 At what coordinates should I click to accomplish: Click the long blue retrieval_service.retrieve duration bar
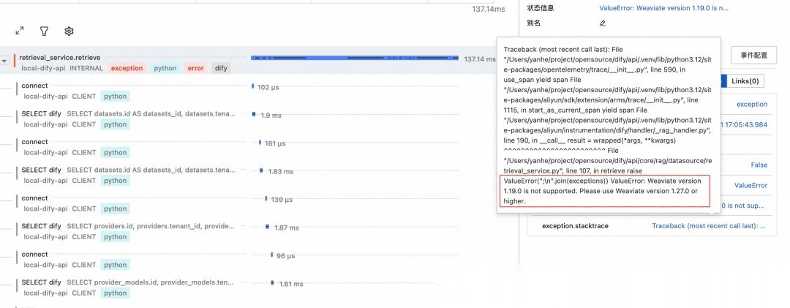pos(355,58)
